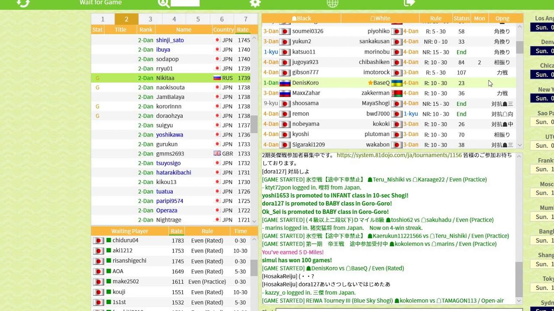The image size is (554, 311).
Task: Click the Japan flag beside piyohiko
Action: pos(397,31)
